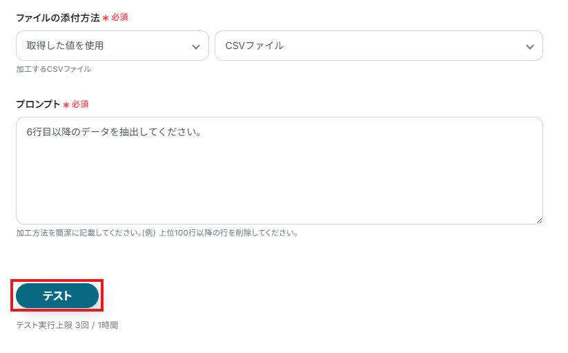The height and width of the screenshot is (353, 568).
Task: Click the resize handle of prompt textarea
Action: point(538,220)
